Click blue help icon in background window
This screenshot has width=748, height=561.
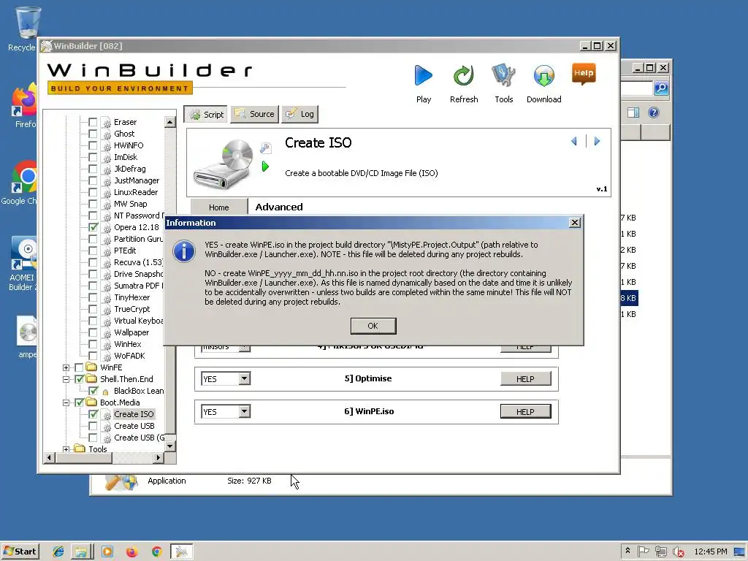point(654,112)
